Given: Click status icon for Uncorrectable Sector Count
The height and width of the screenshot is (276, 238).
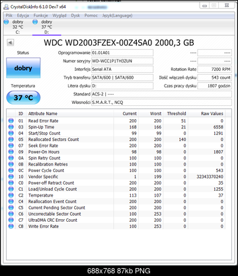Looking at the screenshot, I should [11, 214].
